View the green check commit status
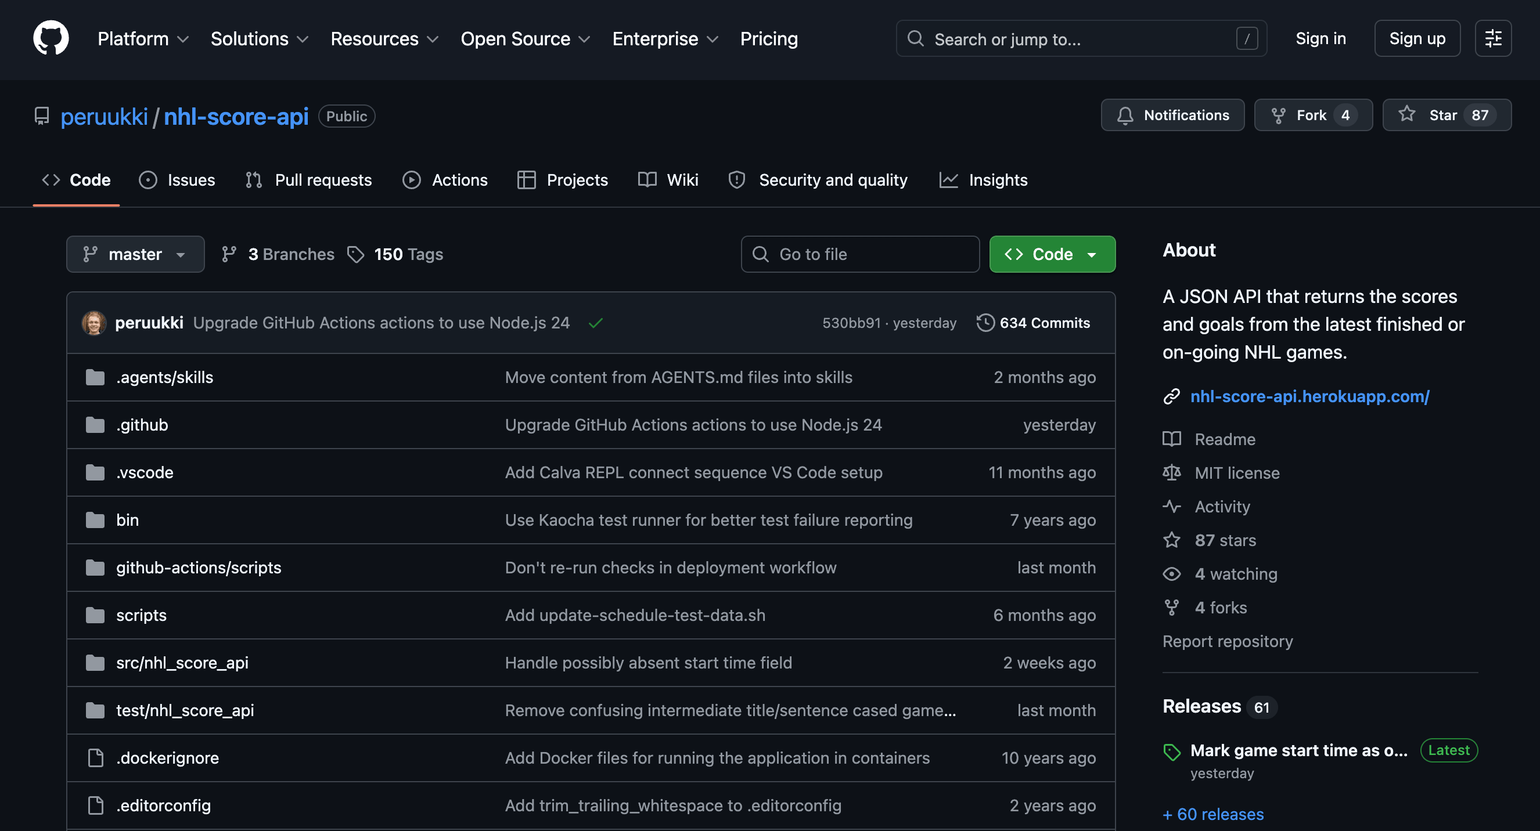The height and width of the screenshot is (831, 1540). point(595,323)
